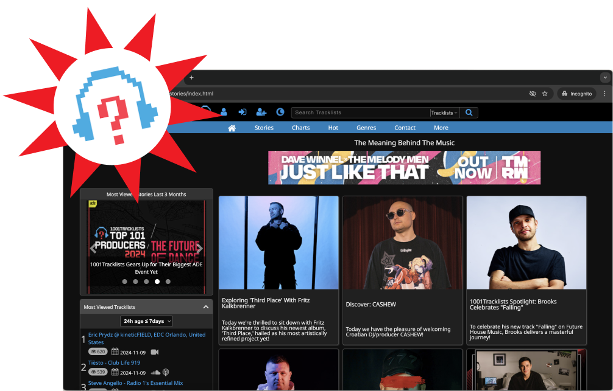613x391 pixels.
Task: Click the tracking protection eye icon
Action: pos(533,94)
